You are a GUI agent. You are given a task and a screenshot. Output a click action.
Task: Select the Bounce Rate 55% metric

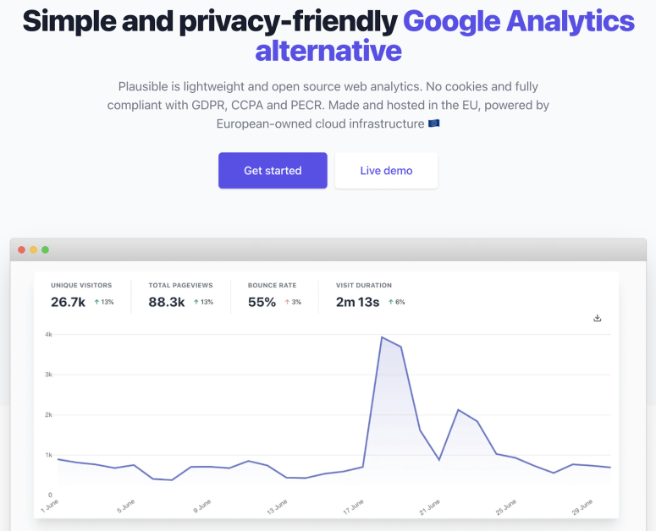coord(262,302)
